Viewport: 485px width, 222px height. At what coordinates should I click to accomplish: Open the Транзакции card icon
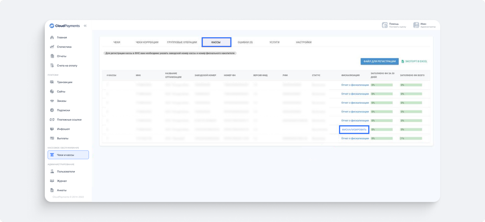click(52, 82)
